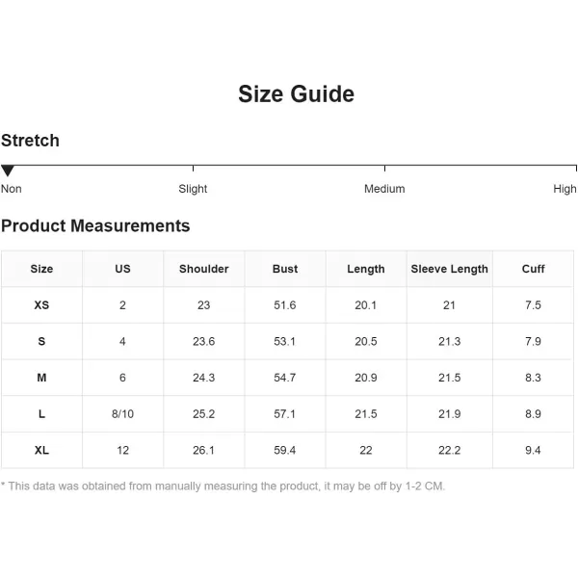This screenshot has width=578, height=578.
Task: Select the Sleeve Length column header
Action: coord(449,269)
